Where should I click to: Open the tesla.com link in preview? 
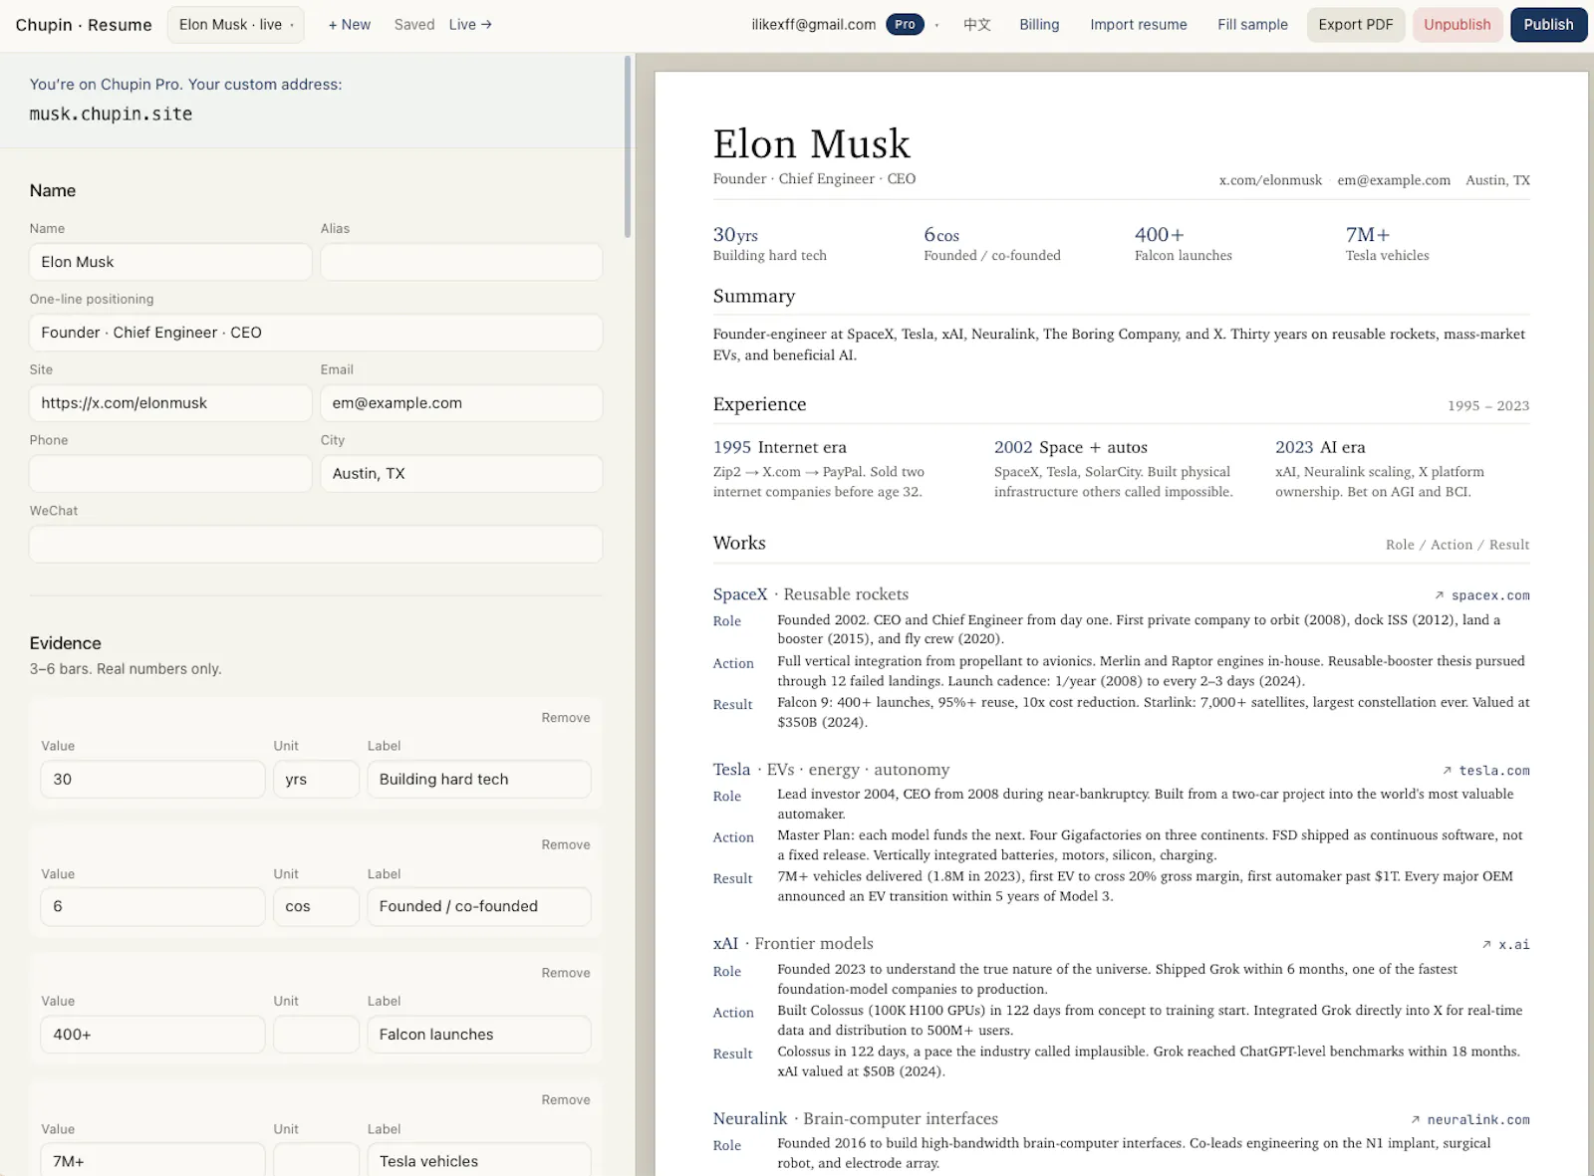click(1486, 771)
